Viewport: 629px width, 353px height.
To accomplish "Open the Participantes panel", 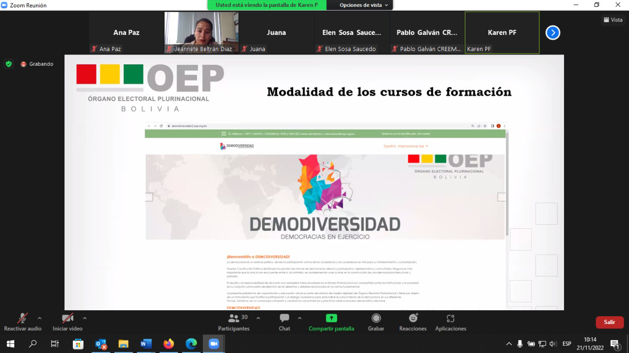I will coord(234,322).
